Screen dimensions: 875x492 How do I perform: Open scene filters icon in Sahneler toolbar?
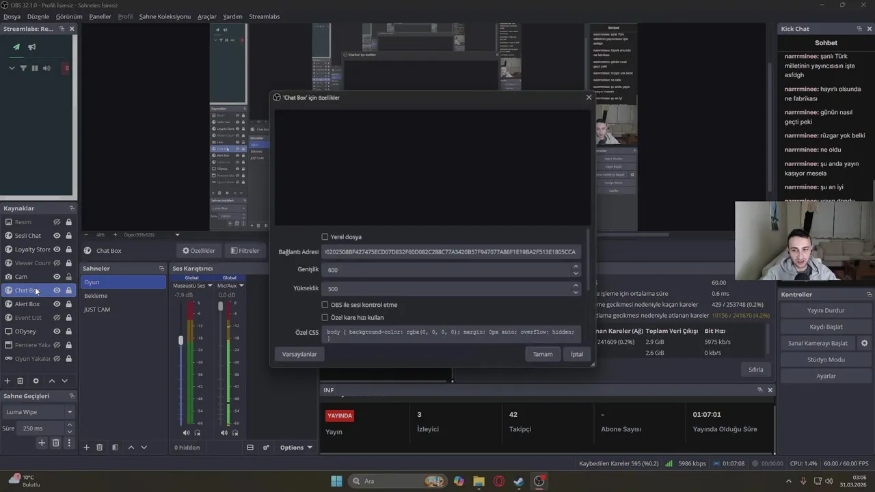pos(115,448)
